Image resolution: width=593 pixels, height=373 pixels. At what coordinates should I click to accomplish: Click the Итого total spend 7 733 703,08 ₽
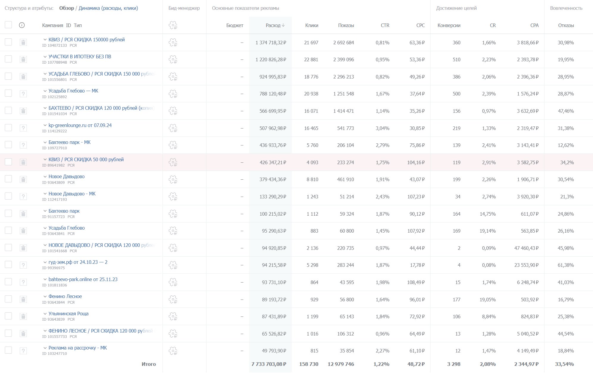coord(269,364)
